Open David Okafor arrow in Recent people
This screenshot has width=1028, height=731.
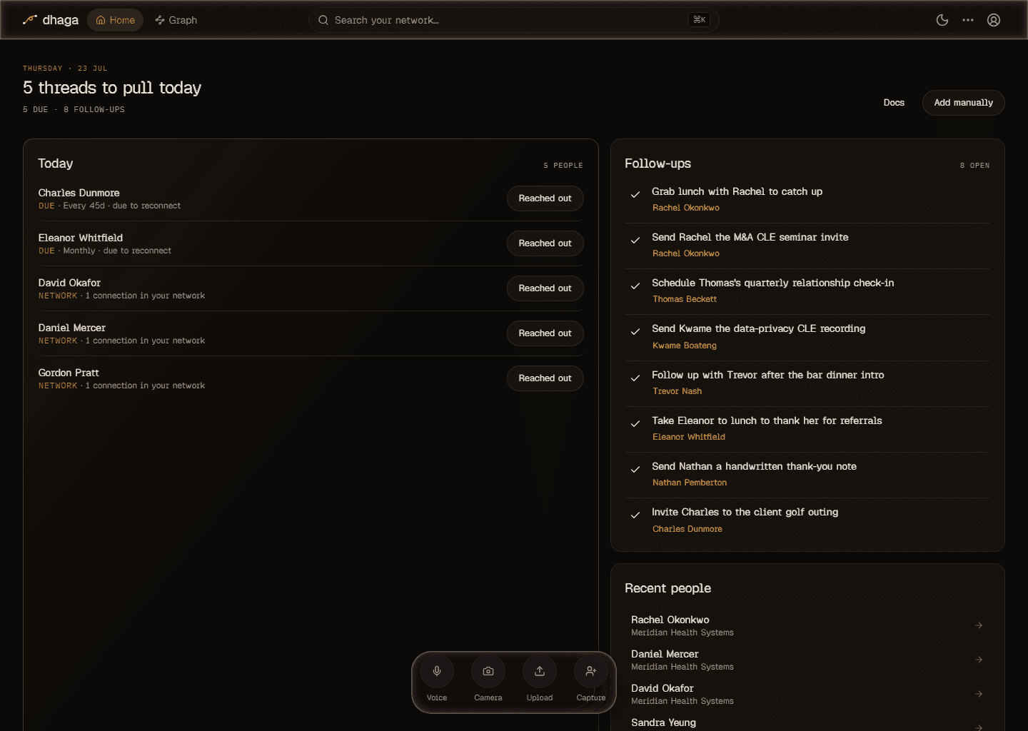click(x=979, y=694)
